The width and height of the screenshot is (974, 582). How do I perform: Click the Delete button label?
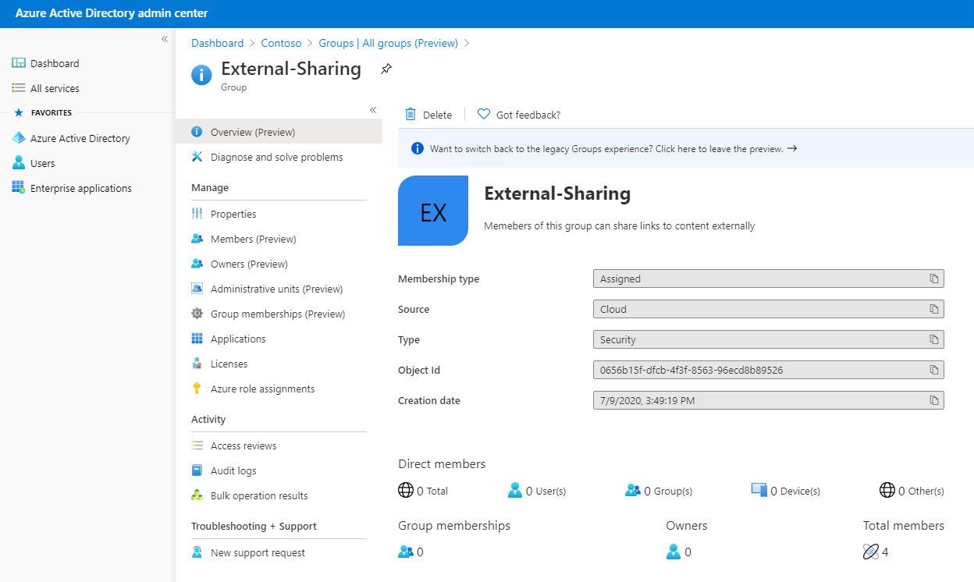point(437,115)
